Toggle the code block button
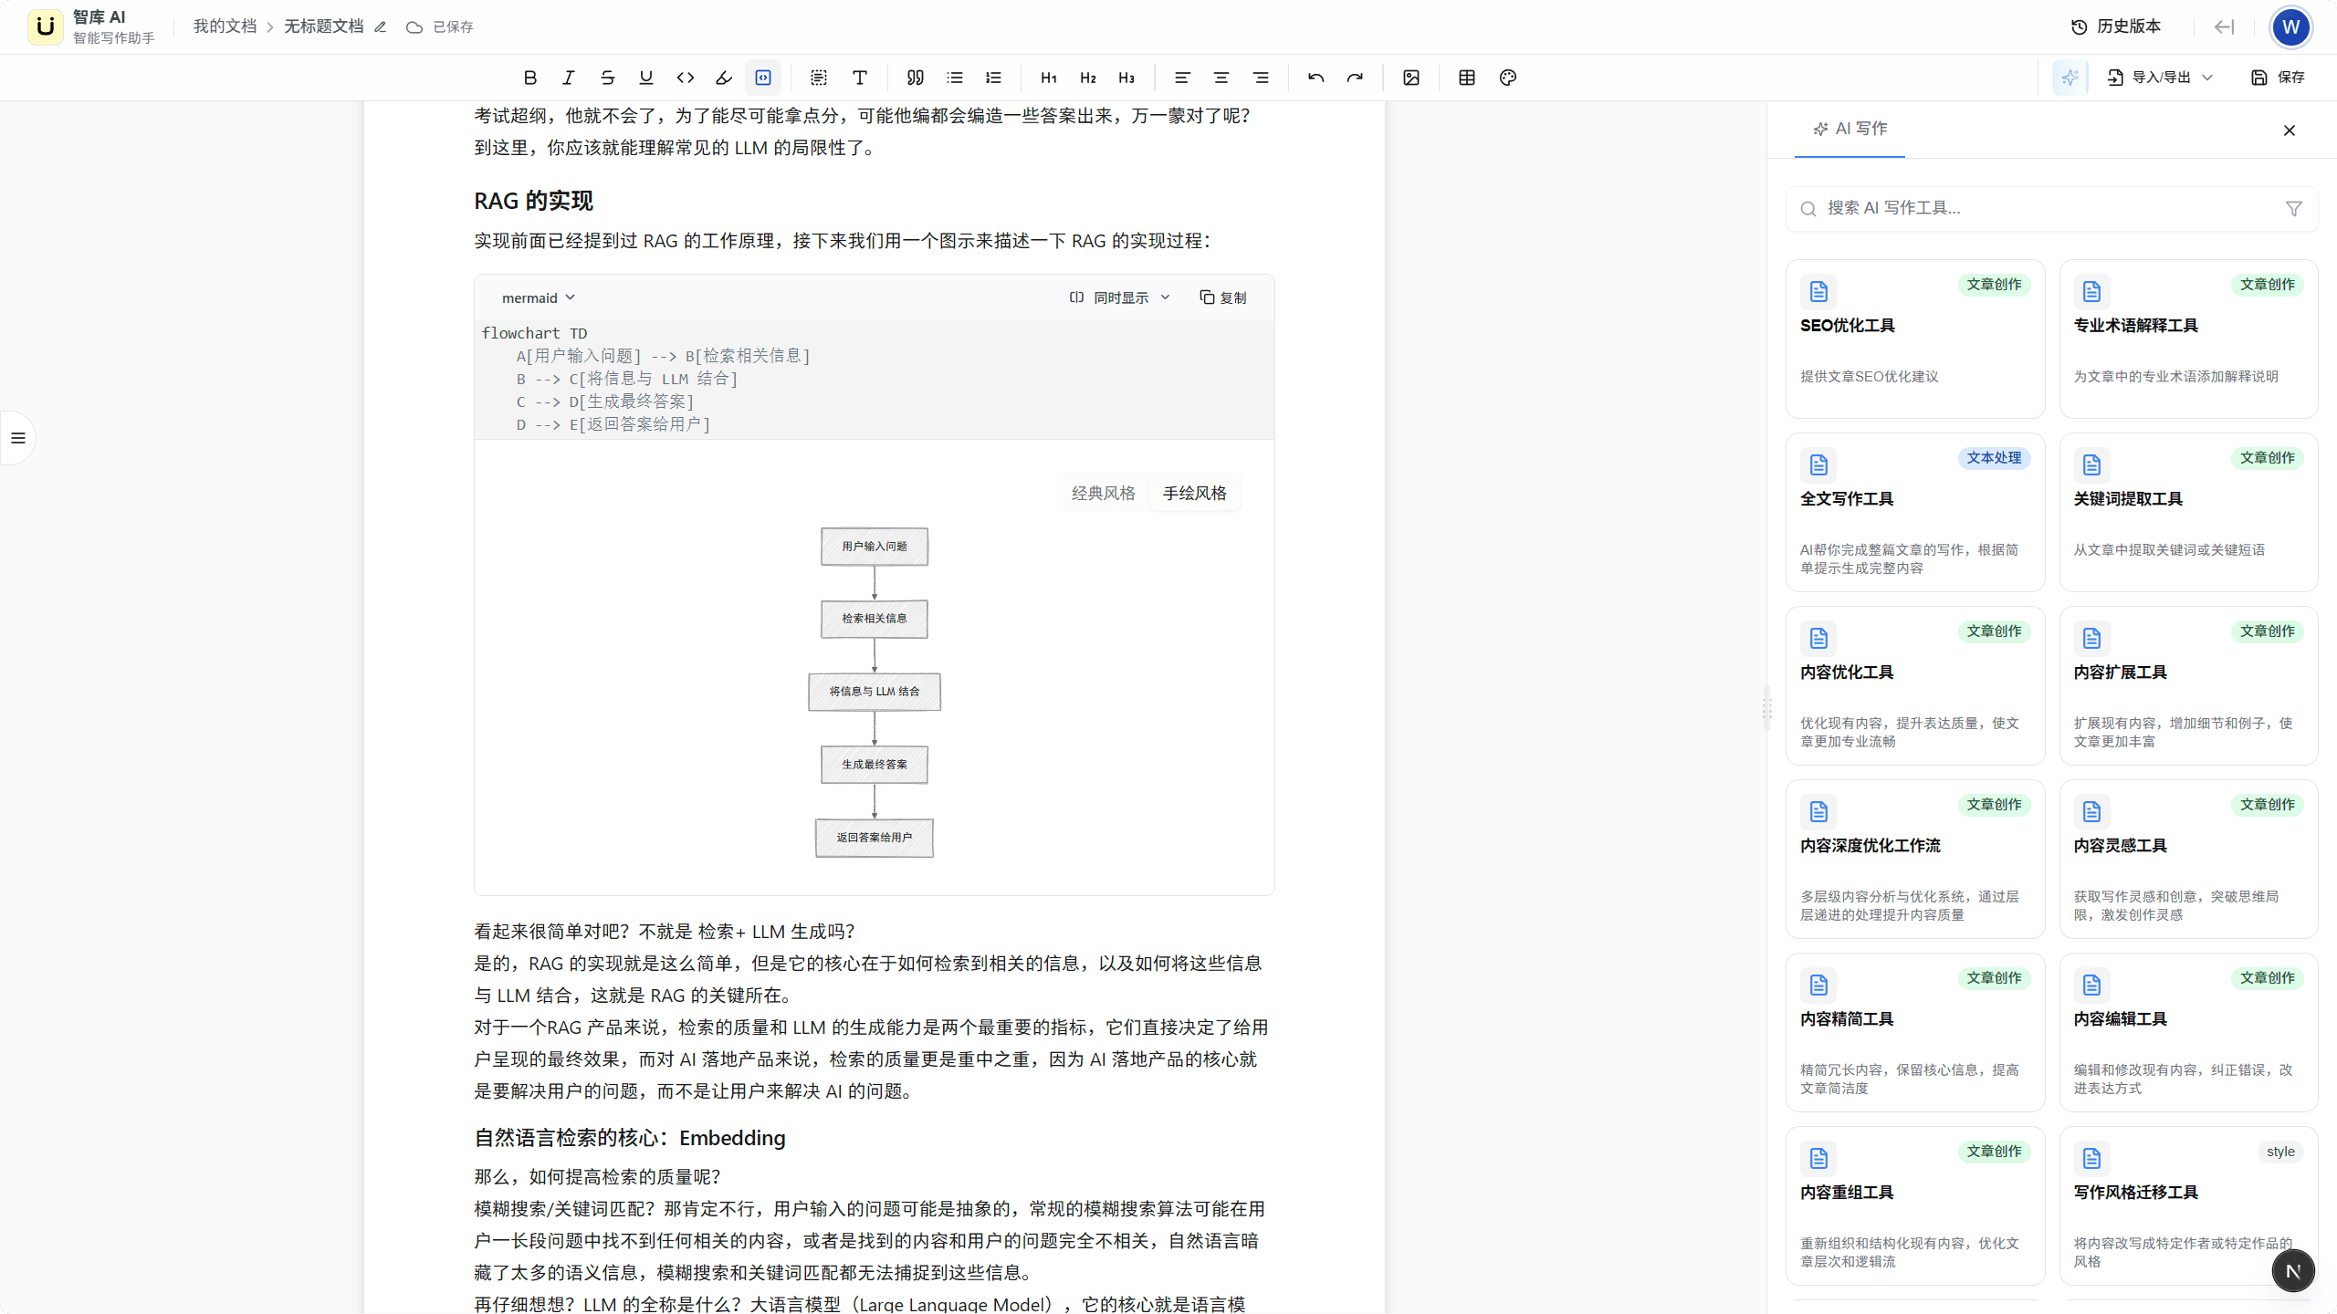Screen dimensions: 2337x1314 click(x=763, y=78)
